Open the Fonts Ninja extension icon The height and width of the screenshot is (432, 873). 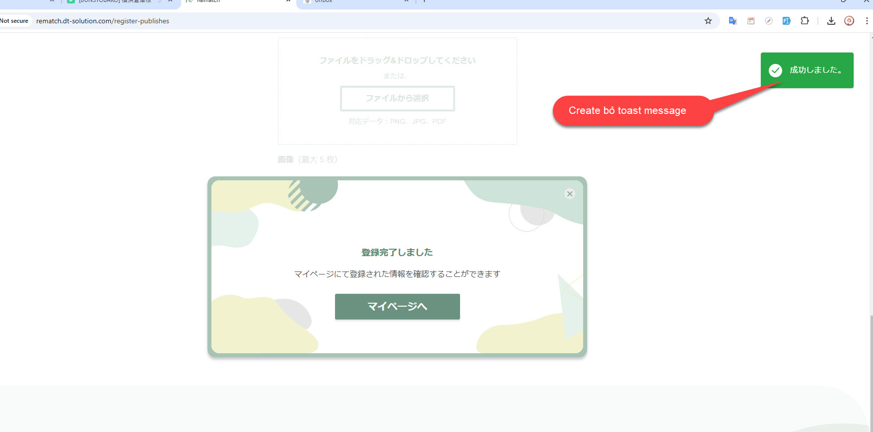click(786, 21)
